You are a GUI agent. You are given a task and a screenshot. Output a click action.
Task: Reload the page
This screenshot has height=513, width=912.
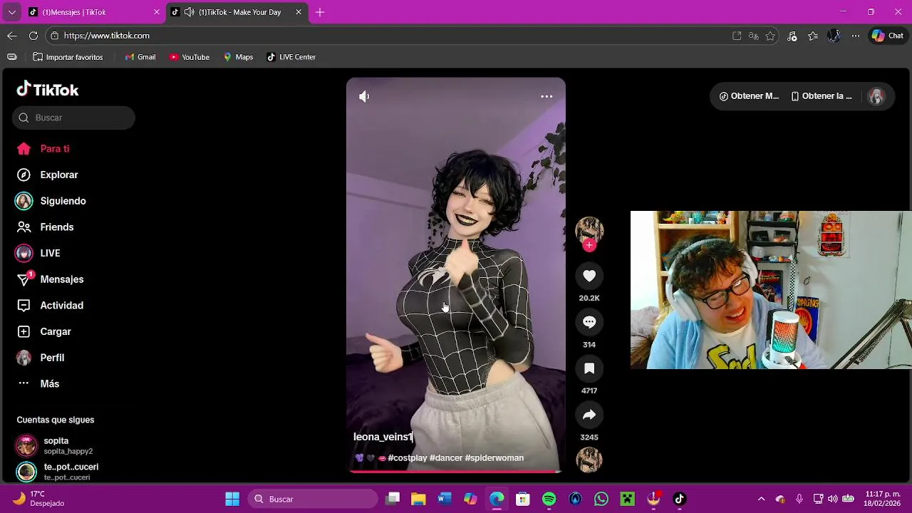33,36
